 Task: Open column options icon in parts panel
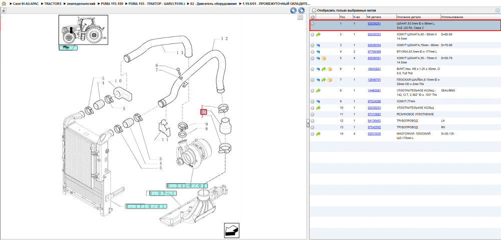click(497, 10)
